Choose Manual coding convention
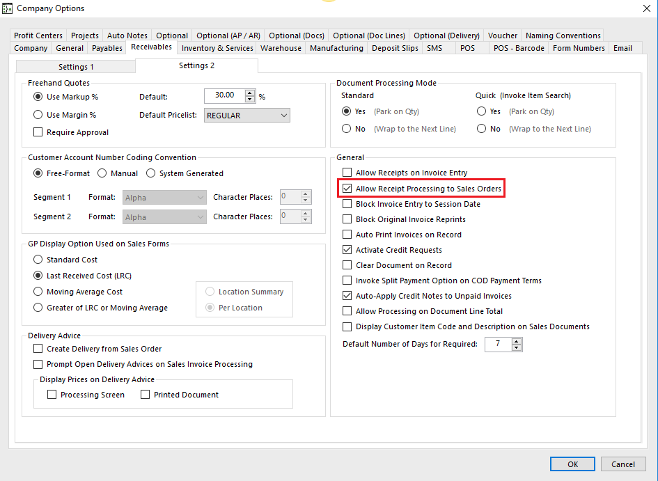Viewport: 658px width, 481px height. click(x=102, y=173)
